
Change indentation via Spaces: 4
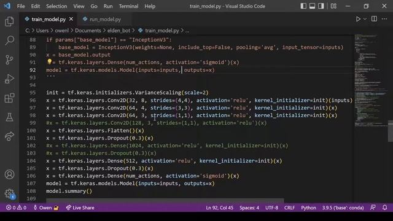point(249,207)
